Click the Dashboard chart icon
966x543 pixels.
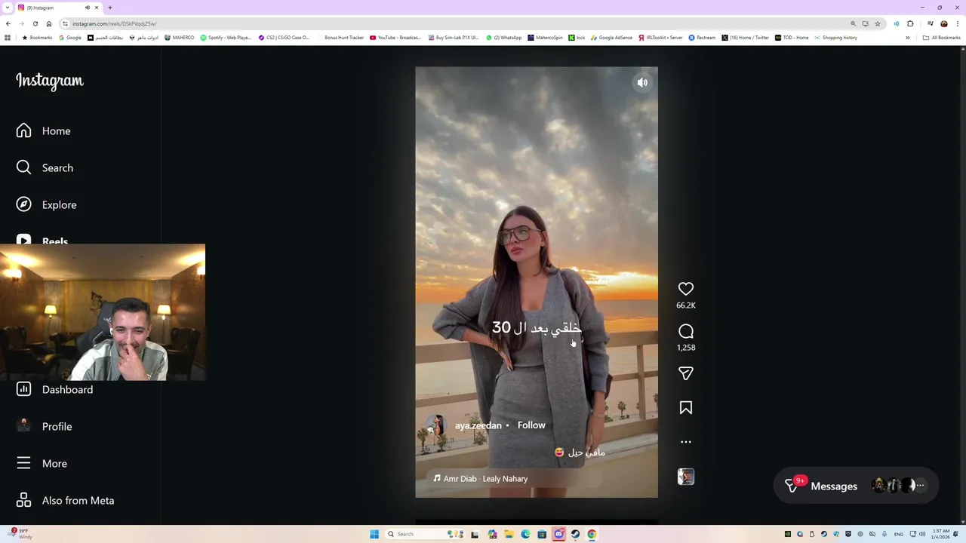[x=24, y=389]
